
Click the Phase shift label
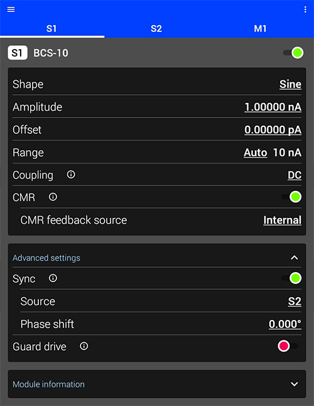(47, 324)
